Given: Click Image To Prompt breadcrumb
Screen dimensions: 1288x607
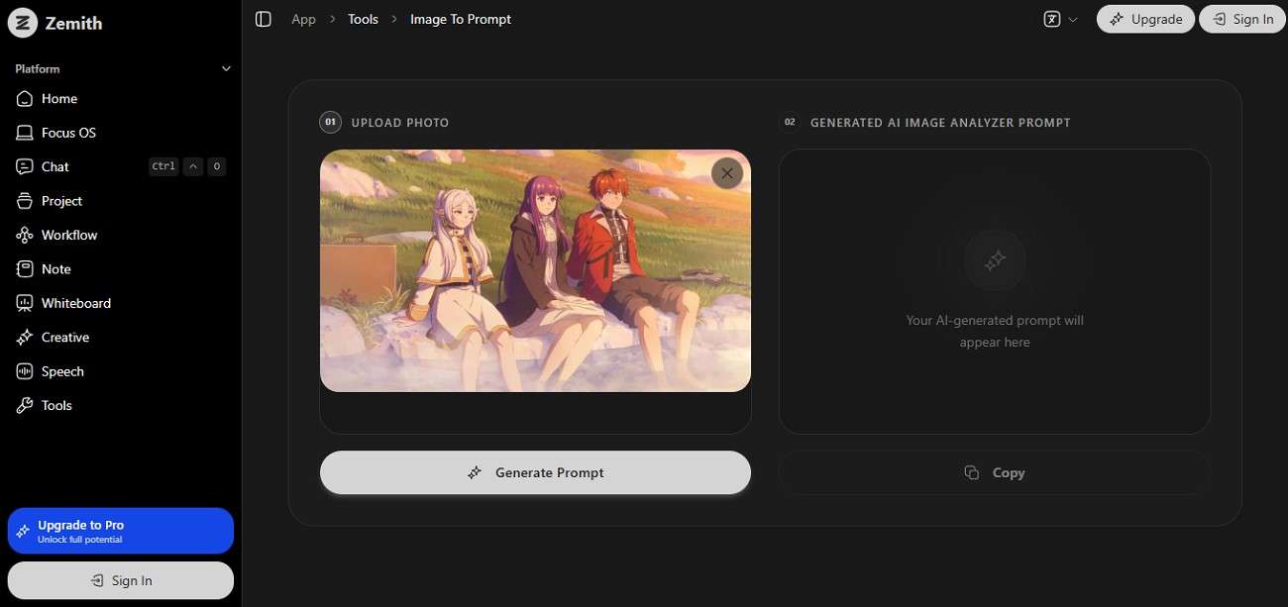Looking at the screenshot, I should [461, 19].
